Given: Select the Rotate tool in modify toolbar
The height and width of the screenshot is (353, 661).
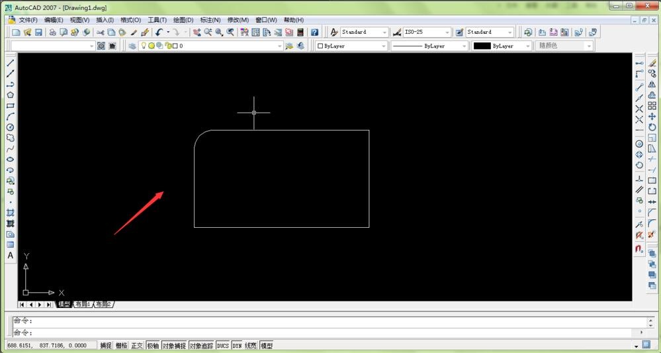Looking at the screenshot, I should pyautogui.click(x=652, y=127).
